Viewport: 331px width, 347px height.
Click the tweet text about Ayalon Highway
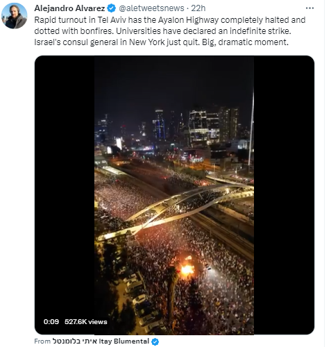[x=170, y=31]
